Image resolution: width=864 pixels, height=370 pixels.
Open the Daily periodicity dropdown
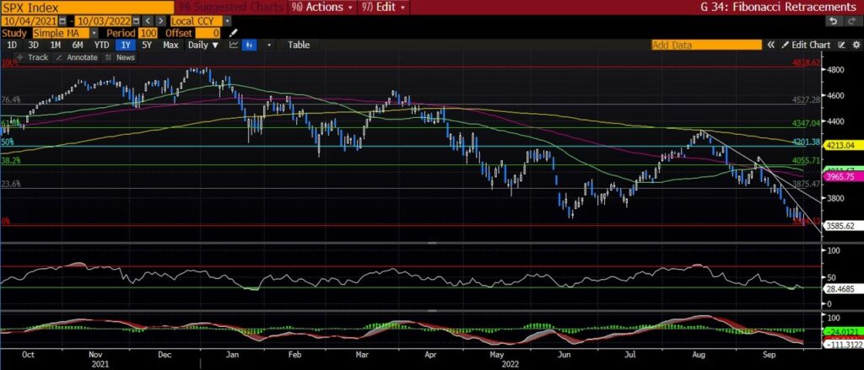(x=202, y=45)
